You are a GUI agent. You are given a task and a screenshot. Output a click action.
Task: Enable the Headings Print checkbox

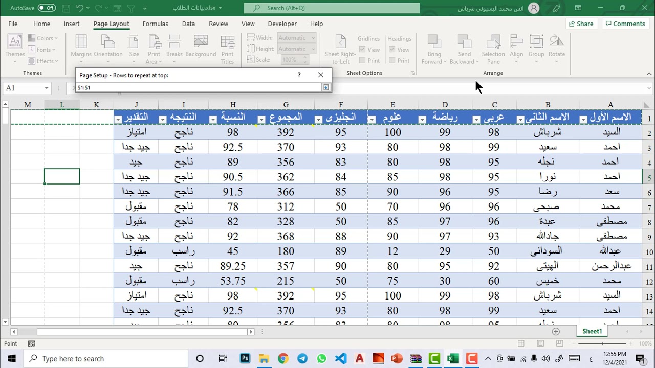click(x=392, y=61)
